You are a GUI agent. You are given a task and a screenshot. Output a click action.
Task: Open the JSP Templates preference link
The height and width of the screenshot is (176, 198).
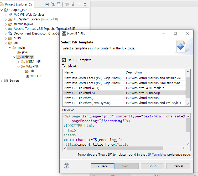tap(156, 154)
